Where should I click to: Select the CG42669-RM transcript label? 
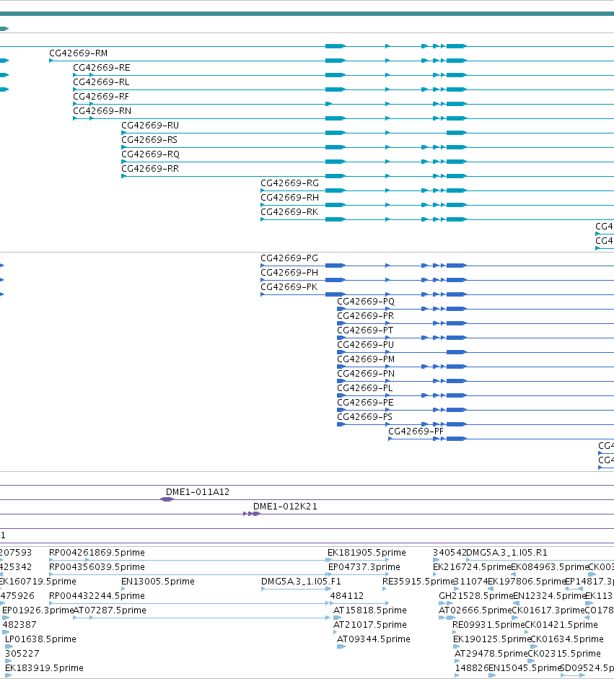pyautogui.click(x=79, y=53)
